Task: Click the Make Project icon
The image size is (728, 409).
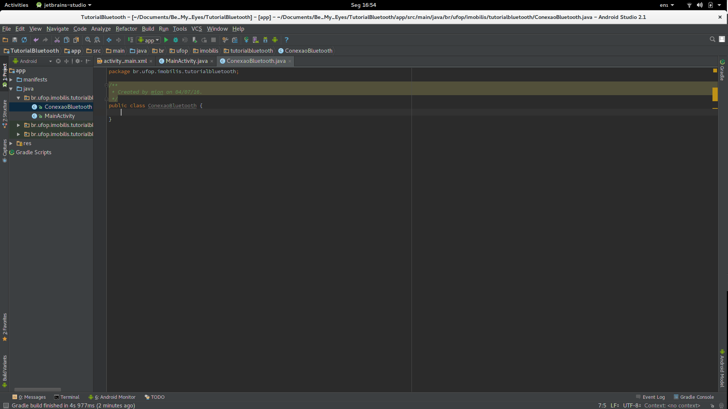Action: click(x=131, y=40)
